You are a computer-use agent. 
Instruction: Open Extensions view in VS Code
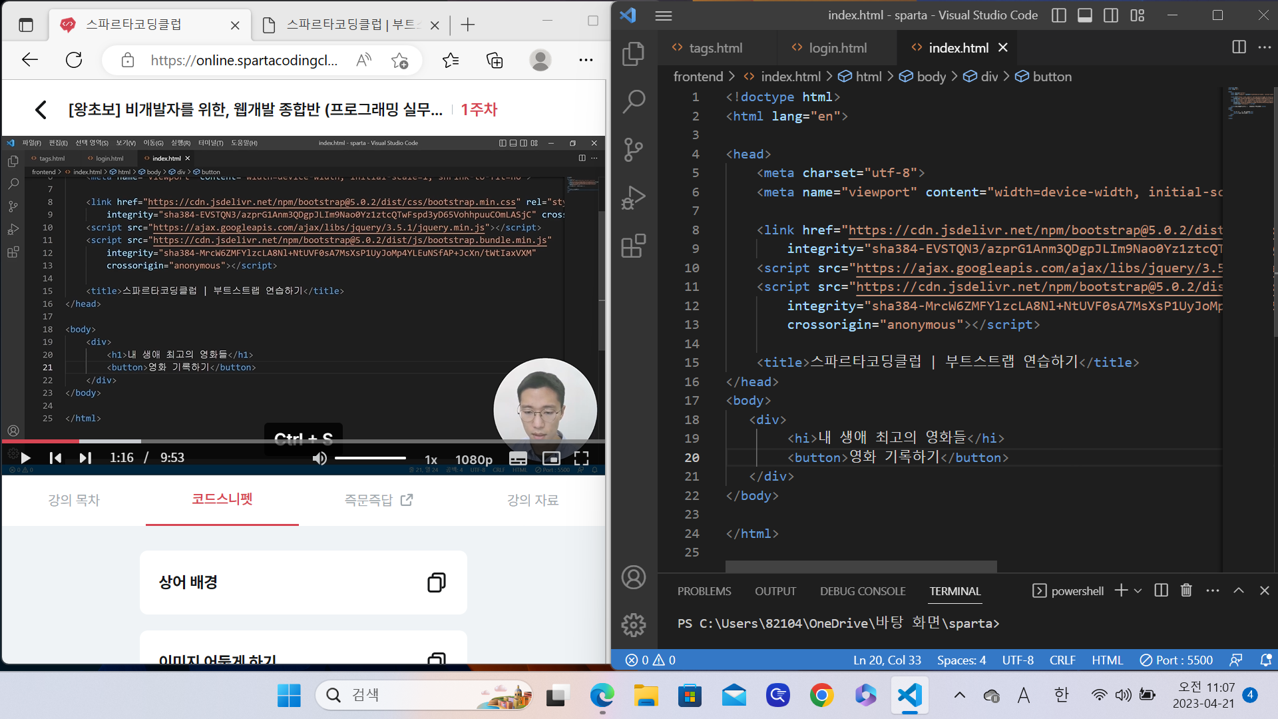[633, 246]
